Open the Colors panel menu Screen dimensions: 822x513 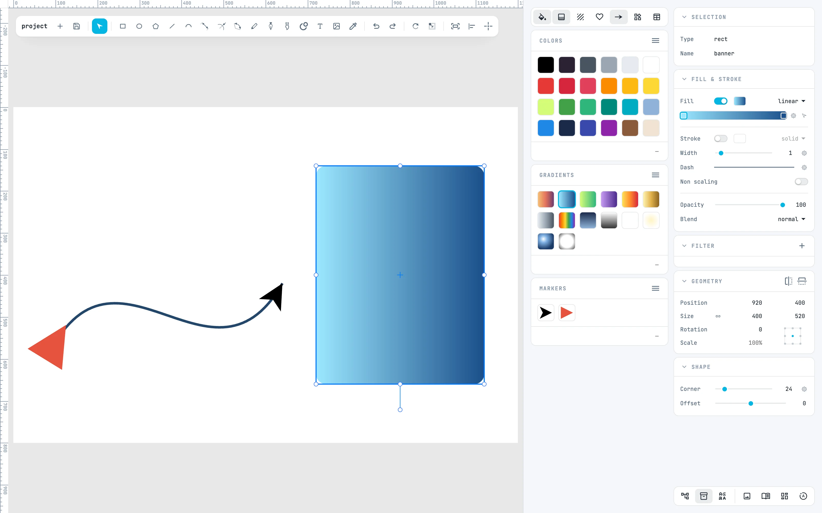pos(656,41)
